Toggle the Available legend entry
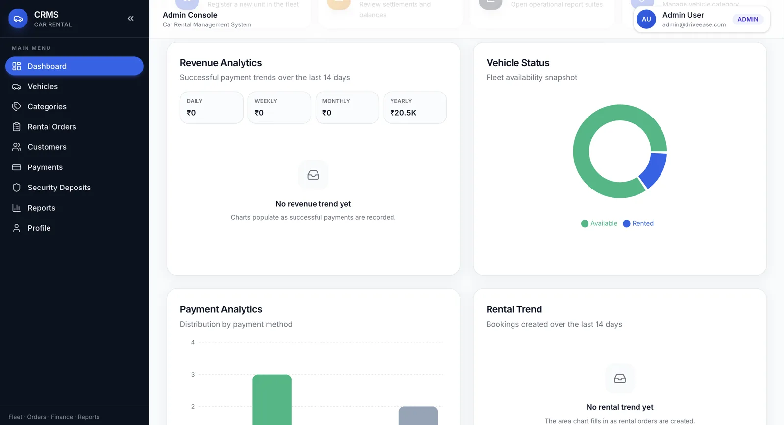Image resolution: width=784 pixels, height=425 pixels. 599,223
